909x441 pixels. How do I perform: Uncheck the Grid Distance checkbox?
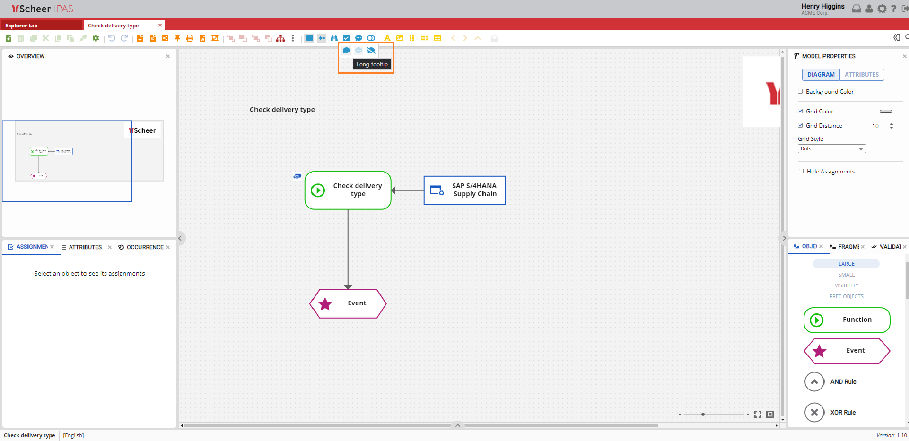coord(800,126)
